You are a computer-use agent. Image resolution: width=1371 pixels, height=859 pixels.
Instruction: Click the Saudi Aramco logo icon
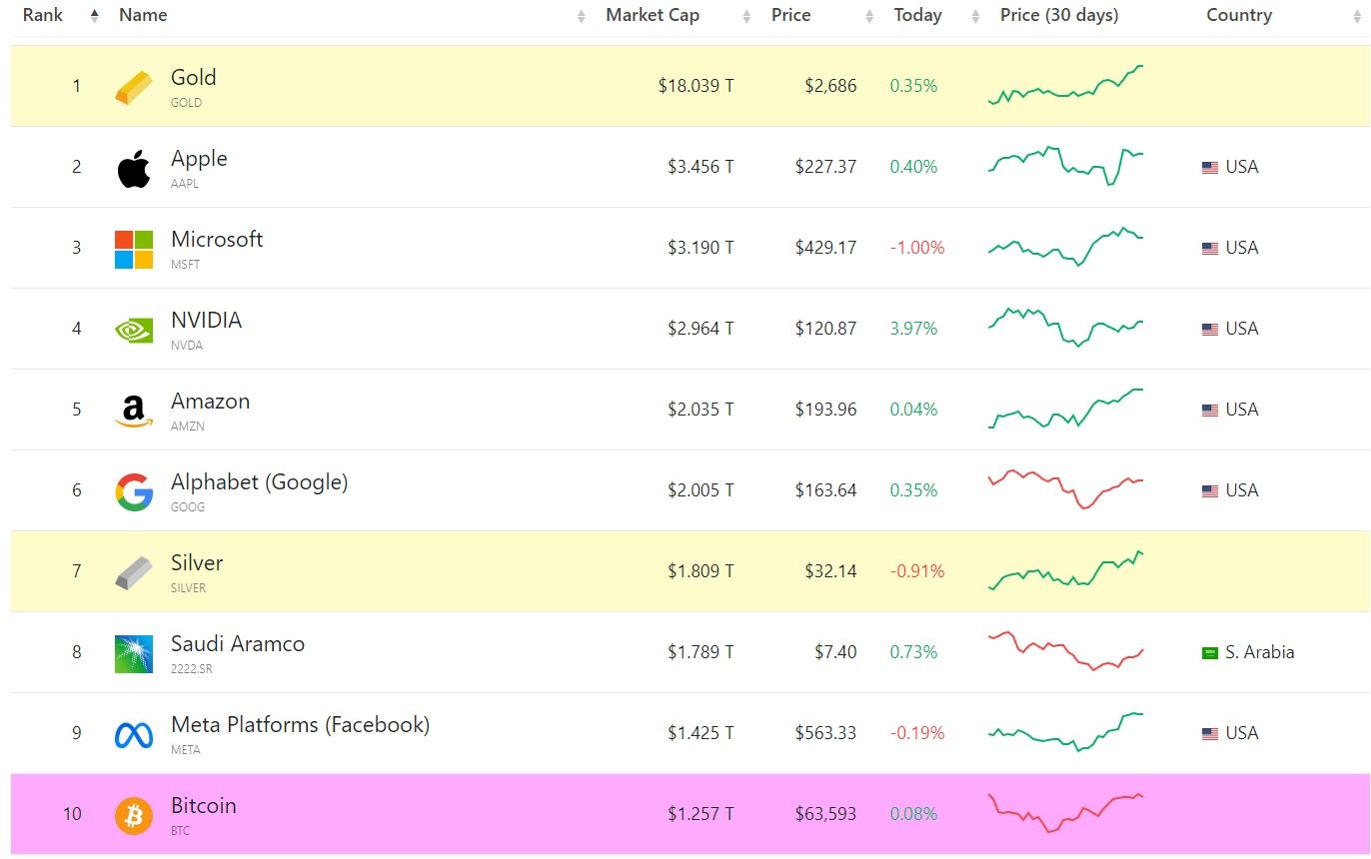134,654
